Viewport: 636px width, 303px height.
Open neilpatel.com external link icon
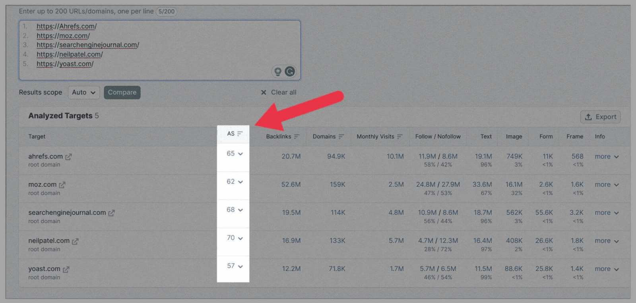click(75, 241)
